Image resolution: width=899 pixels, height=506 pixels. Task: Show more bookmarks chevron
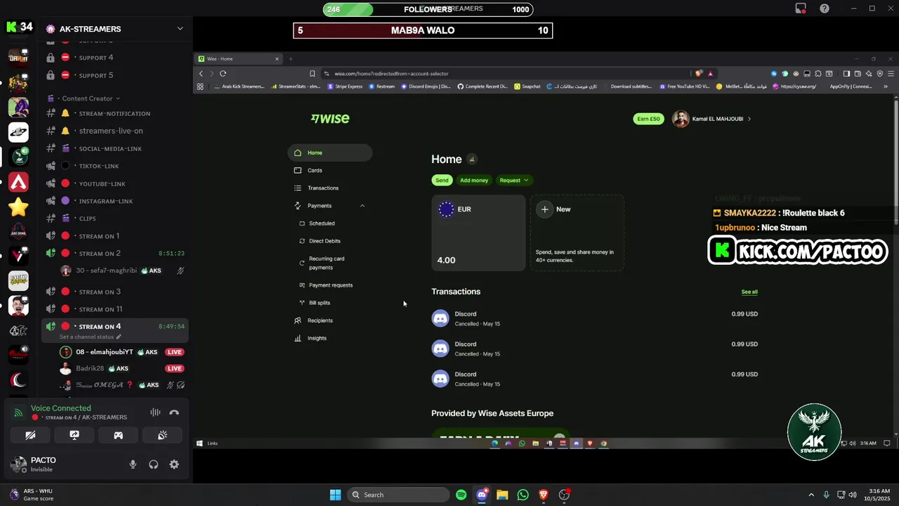point(886,86)
